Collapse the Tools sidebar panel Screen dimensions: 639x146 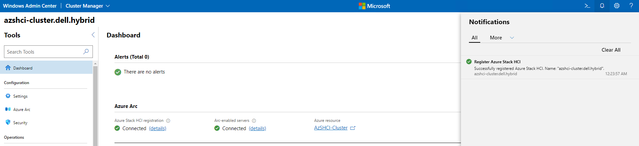coord(93,35)
